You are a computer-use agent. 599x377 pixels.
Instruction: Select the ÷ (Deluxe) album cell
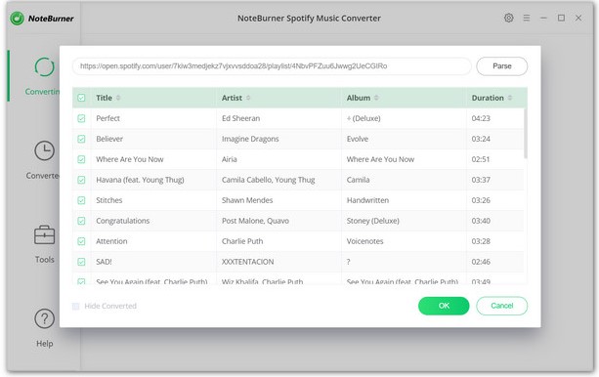[404, 118]
